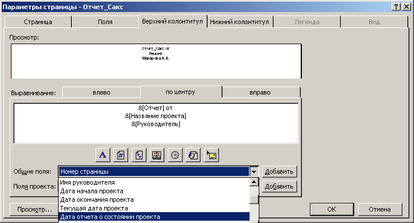Click the &[Отчет] от line in editor
This screenshot has width=414, height=223.
155,108
